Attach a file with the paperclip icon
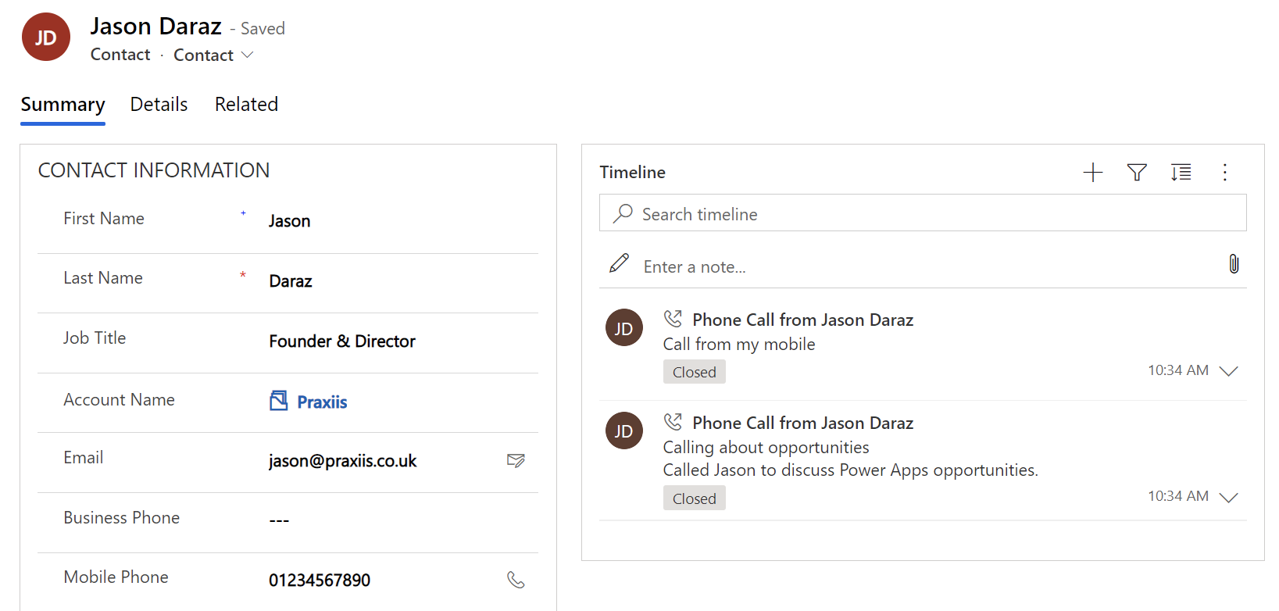The width and height of the screenshot is (1279, 611). tap(1234, 264)
